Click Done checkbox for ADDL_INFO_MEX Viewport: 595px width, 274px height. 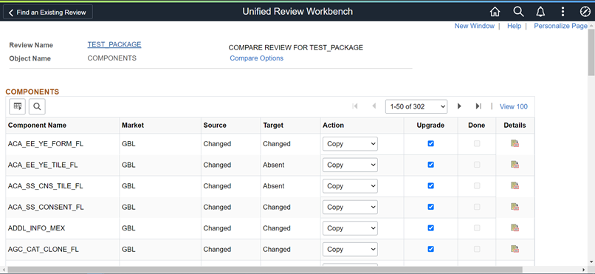click(x=477, y=228)
